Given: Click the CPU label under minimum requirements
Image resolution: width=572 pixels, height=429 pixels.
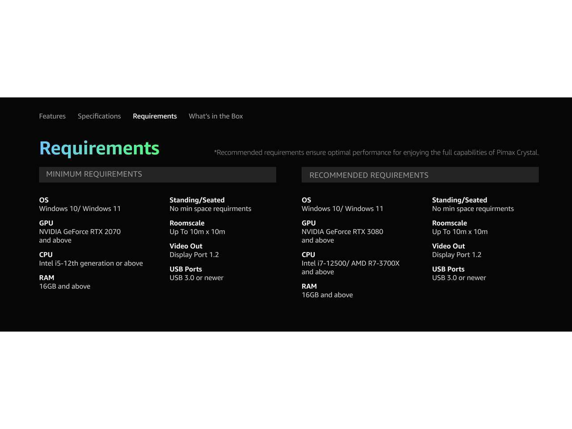Looking at the screenshot, I should coord(46,255).
